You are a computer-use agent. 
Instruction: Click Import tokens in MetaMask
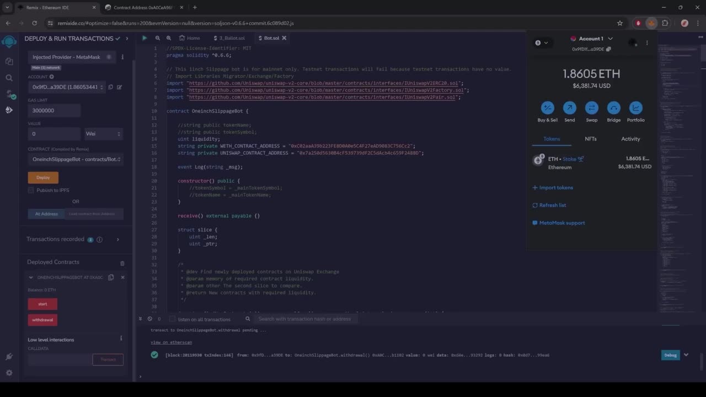(x=553, y=187)
